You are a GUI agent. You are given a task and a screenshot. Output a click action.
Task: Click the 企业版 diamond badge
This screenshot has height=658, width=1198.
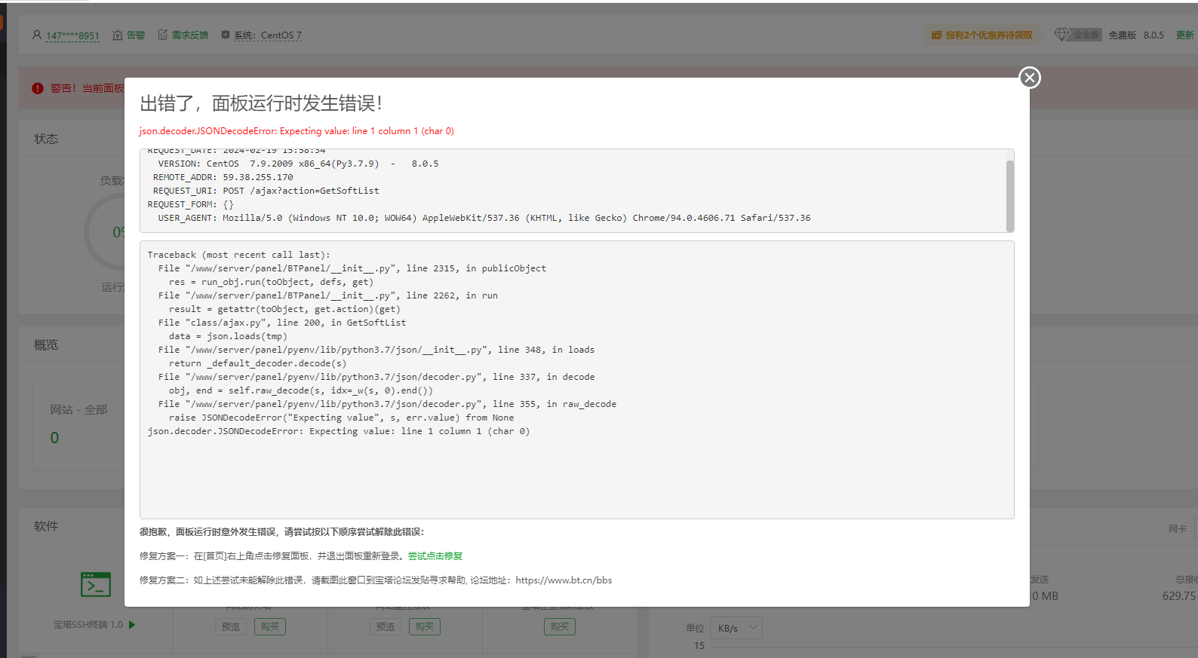pos(1078,35)
